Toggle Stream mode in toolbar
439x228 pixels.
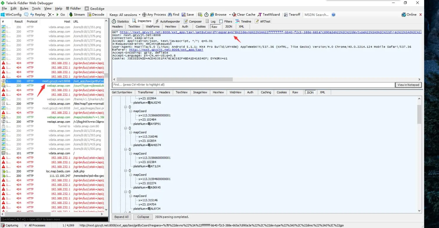[x=77, y=14]
